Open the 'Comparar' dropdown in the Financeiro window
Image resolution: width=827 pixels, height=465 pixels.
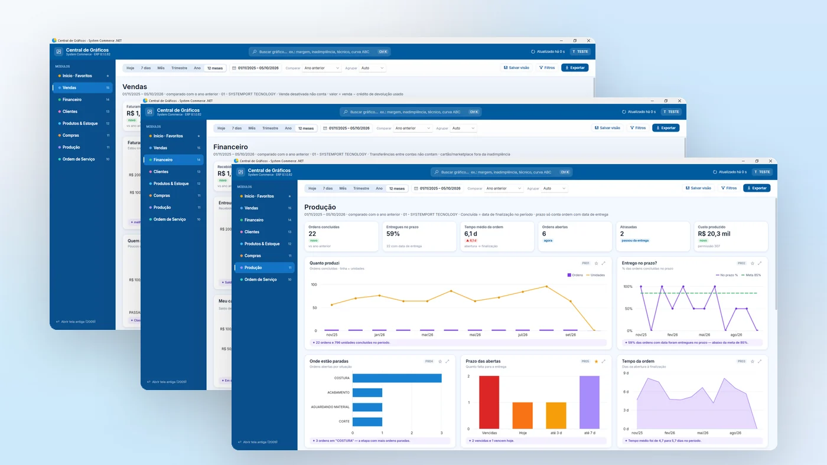click(413, 128)
